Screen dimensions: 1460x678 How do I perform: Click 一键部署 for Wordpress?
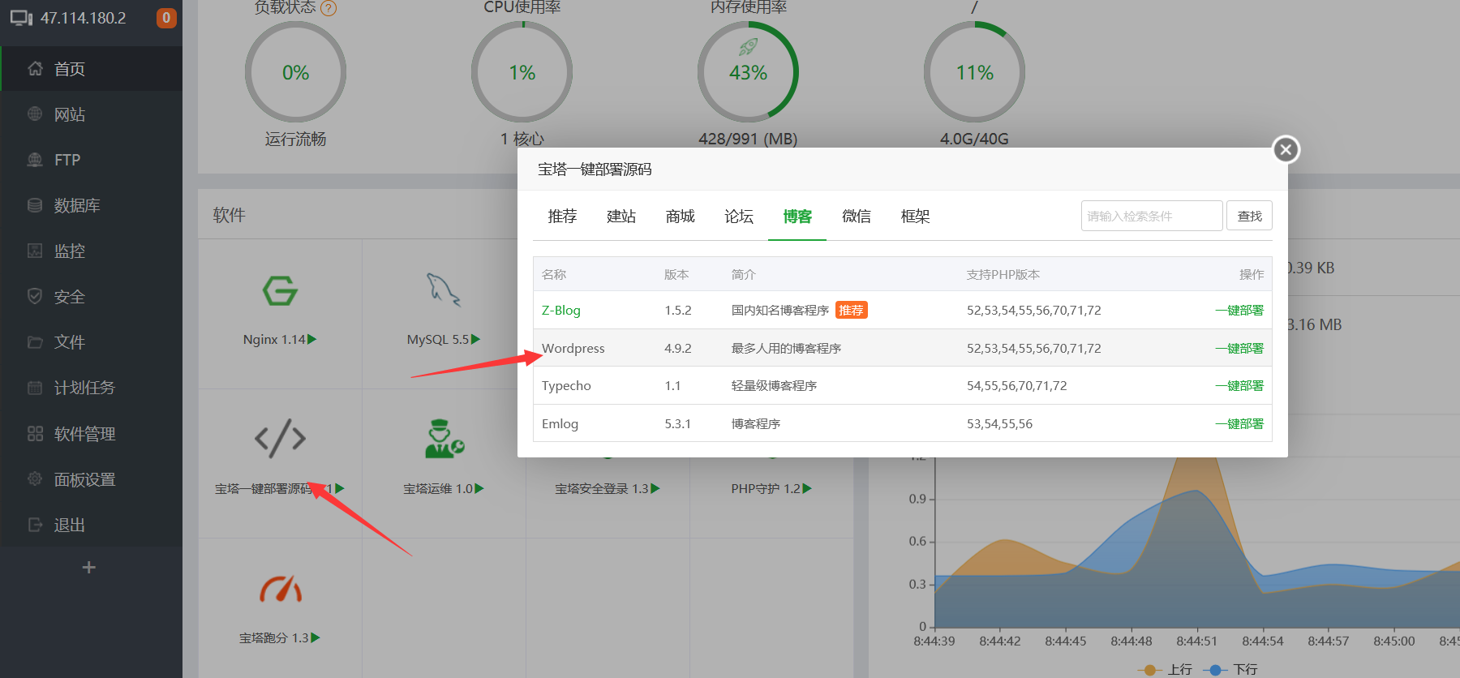[x=1239, y=348]
